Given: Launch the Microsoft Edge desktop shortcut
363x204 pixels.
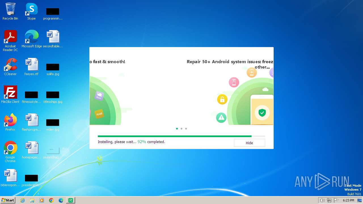Looking at the screenshot, I should [x=31, y=39].
